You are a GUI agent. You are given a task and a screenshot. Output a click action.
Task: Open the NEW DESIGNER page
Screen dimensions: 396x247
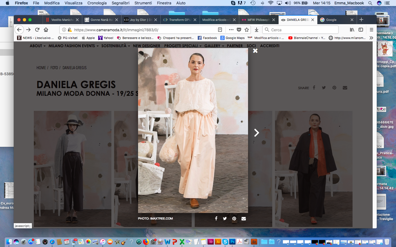pyautogui.click(x=147, y=46)
